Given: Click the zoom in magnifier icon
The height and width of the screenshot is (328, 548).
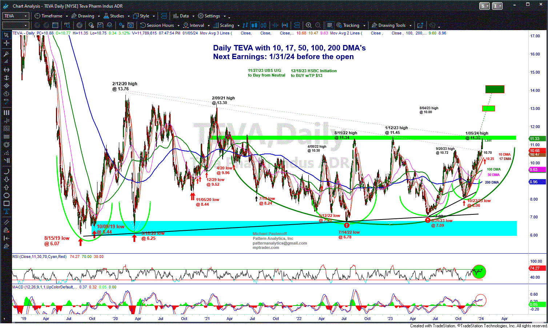Looking at the screenshot, I should tap(309, 25).
